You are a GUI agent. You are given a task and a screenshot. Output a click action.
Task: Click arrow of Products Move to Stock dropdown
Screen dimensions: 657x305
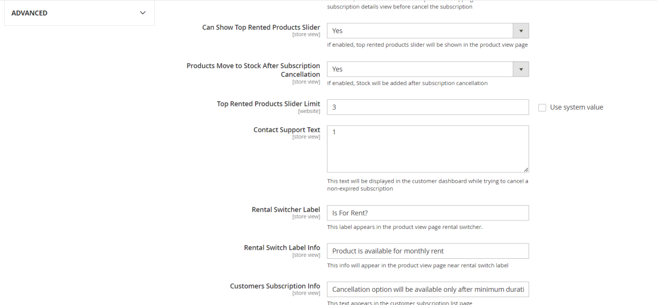(521, 69)
